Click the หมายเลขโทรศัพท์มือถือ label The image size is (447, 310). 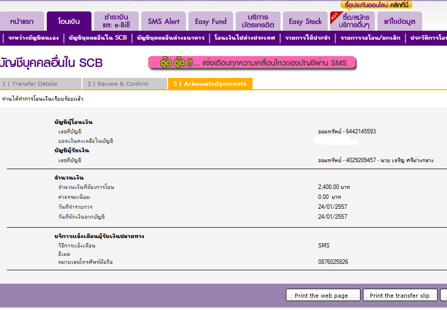85,262
